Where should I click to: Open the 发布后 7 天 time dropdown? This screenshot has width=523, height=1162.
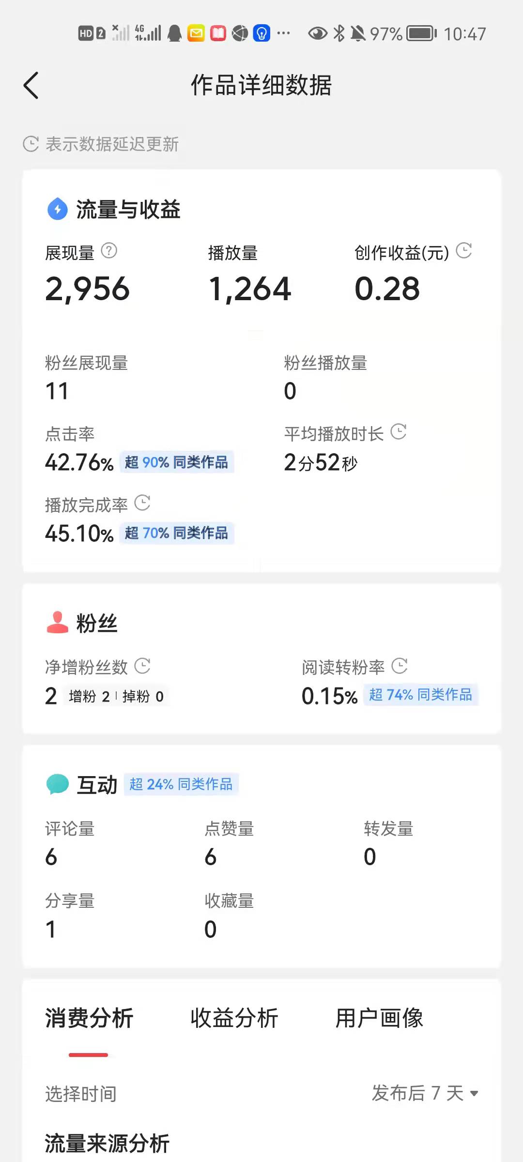tap(425, 1093)
